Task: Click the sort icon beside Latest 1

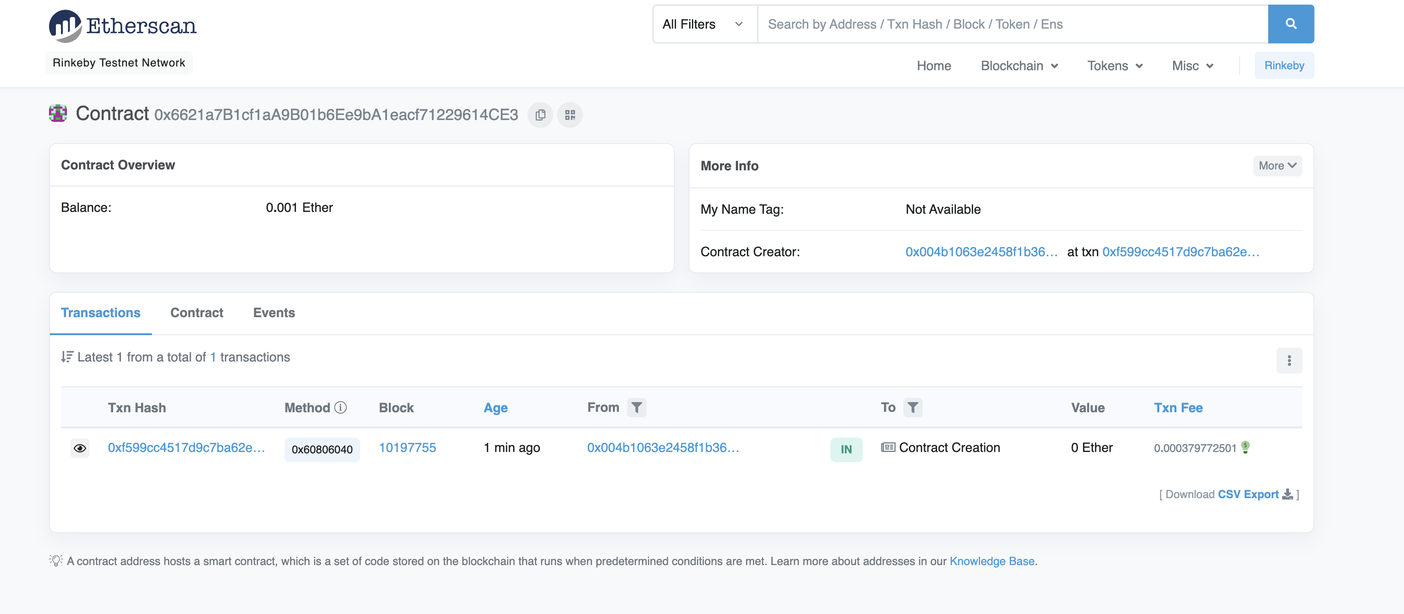Action: click(67, 357)
